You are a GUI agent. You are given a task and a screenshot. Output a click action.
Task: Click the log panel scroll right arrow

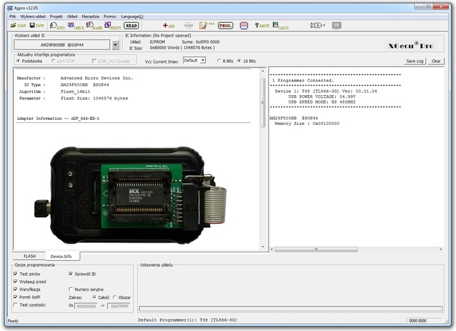point(441,249)
